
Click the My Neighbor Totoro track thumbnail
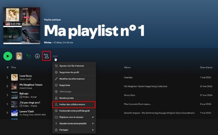(x=15, y=86)
